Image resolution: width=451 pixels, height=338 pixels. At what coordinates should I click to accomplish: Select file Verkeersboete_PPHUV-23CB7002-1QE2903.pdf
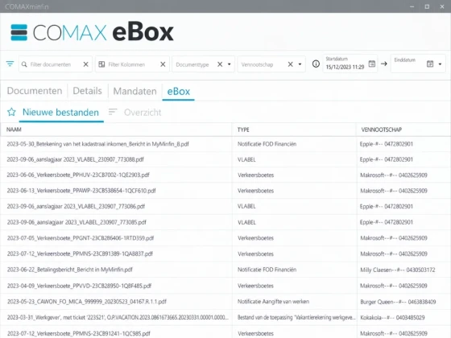pyautogui.click(x=78, y=175)
